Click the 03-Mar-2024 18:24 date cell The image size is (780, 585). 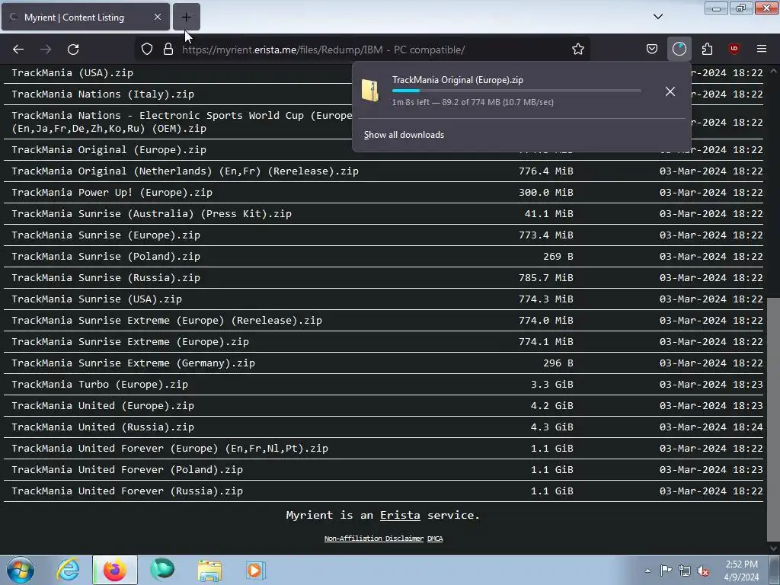tap(711, 427)
